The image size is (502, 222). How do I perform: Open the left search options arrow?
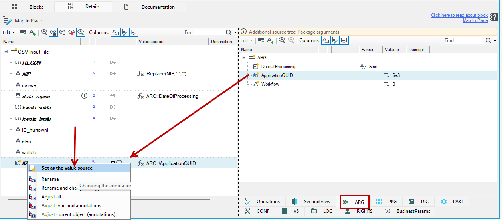235,33
